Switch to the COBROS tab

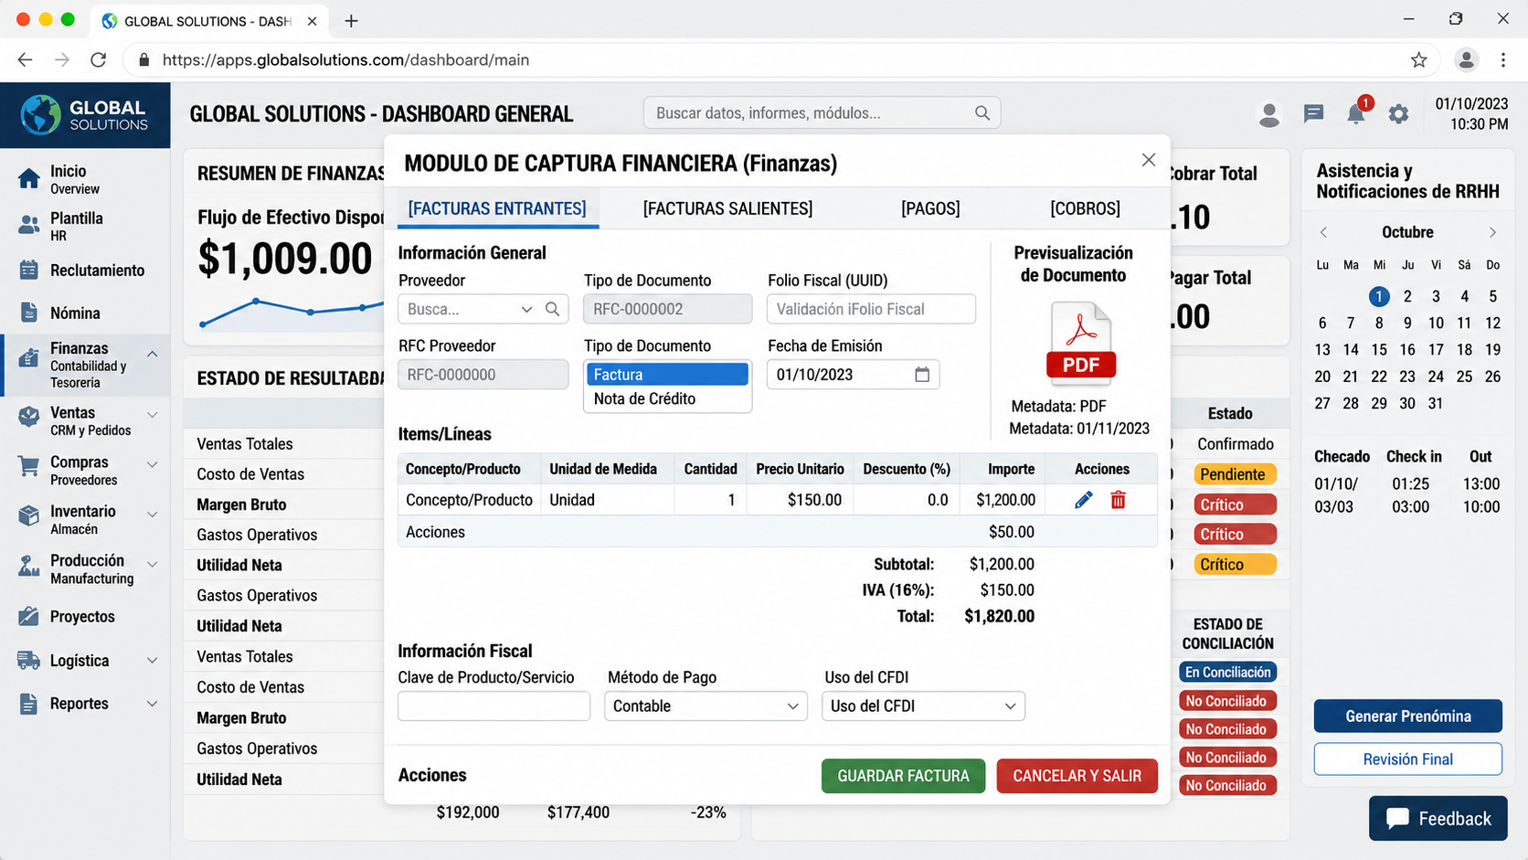[x=1085, y=208]
